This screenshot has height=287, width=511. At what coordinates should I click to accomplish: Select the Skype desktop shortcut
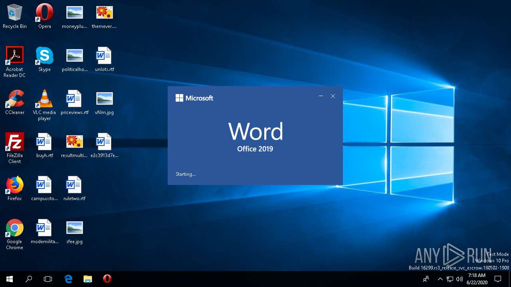tap(45, 59)
